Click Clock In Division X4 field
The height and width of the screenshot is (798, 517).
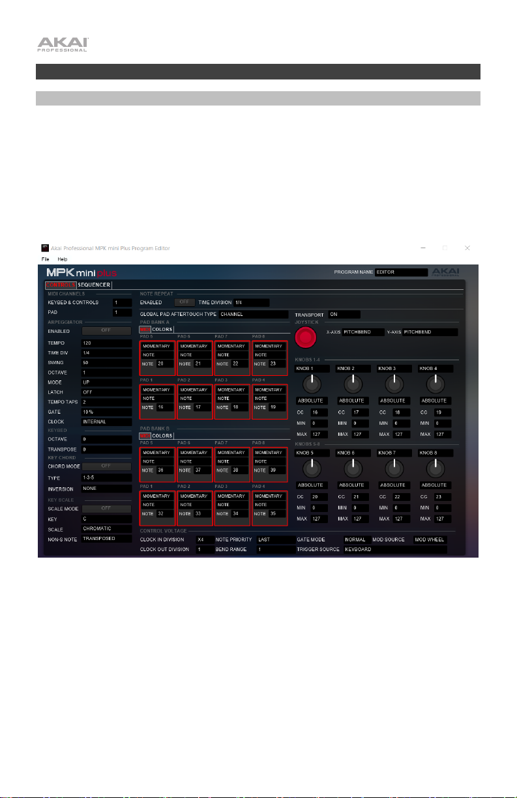pyautogui.click(x=205, y=540)
